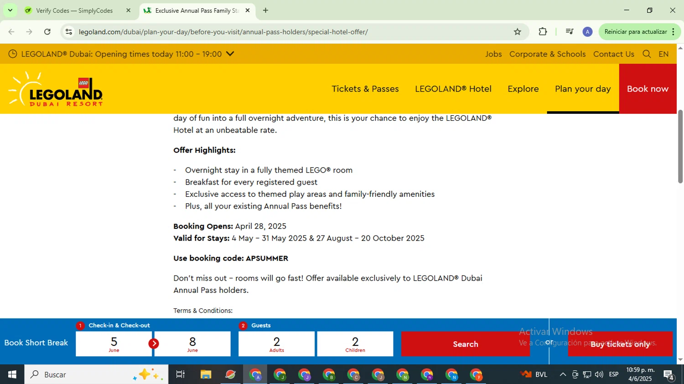Click booking code APSUMMER text
Viewport: 684px width, 384px height.
(x=267, y=258)
